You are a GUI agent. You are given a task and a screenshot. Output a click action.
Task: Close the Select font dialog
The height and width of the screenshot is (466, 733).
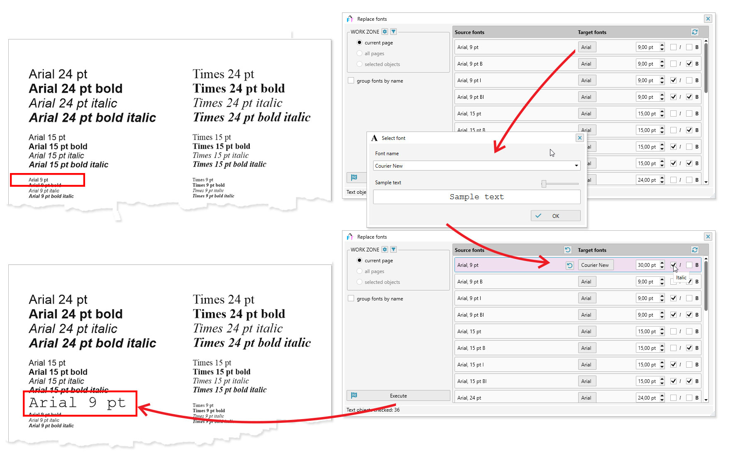[580, 138]
